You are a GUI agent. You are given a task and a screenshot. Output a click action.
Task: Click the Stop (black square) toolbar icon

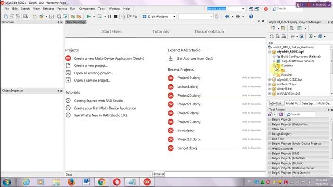[x=116, y=16]
